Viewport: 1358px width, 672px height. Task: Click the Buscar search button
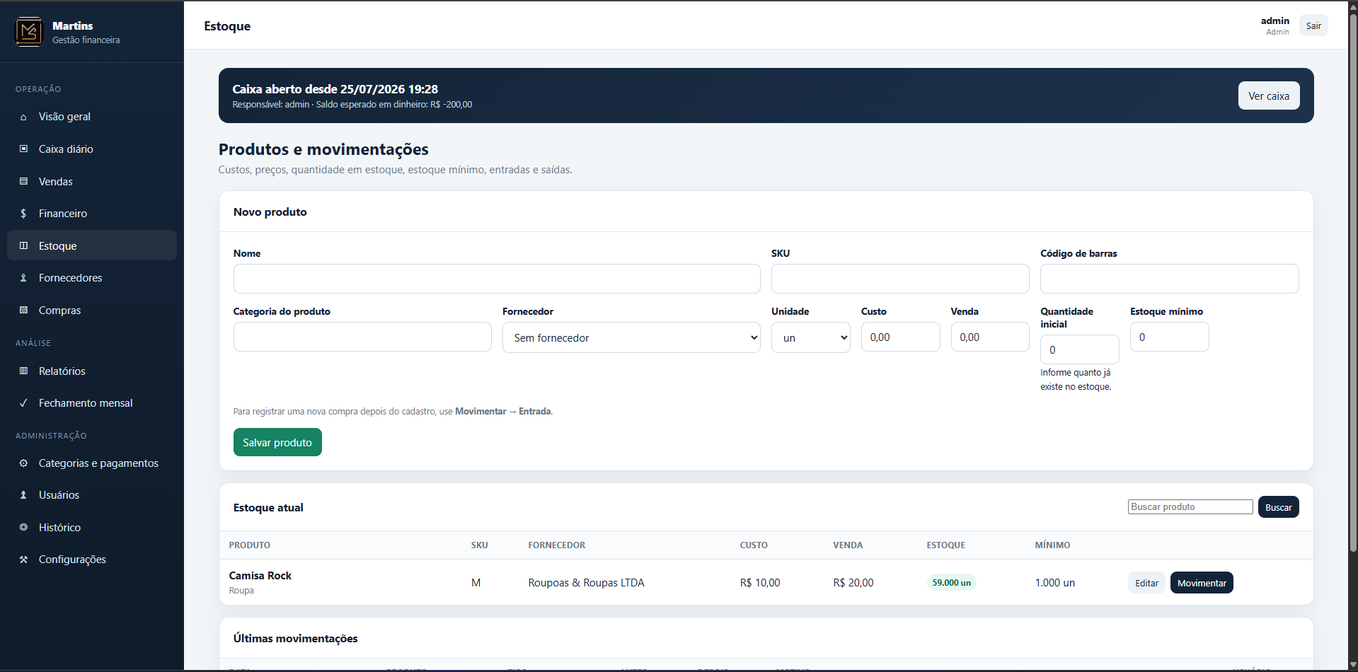1278,507
